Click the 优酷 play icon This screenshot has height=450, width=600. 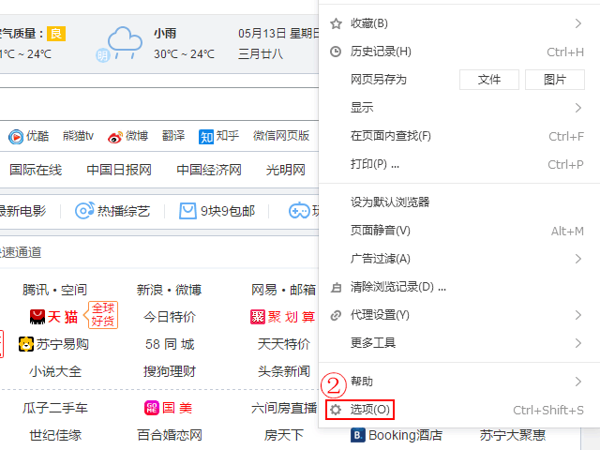tap(16, 137)
